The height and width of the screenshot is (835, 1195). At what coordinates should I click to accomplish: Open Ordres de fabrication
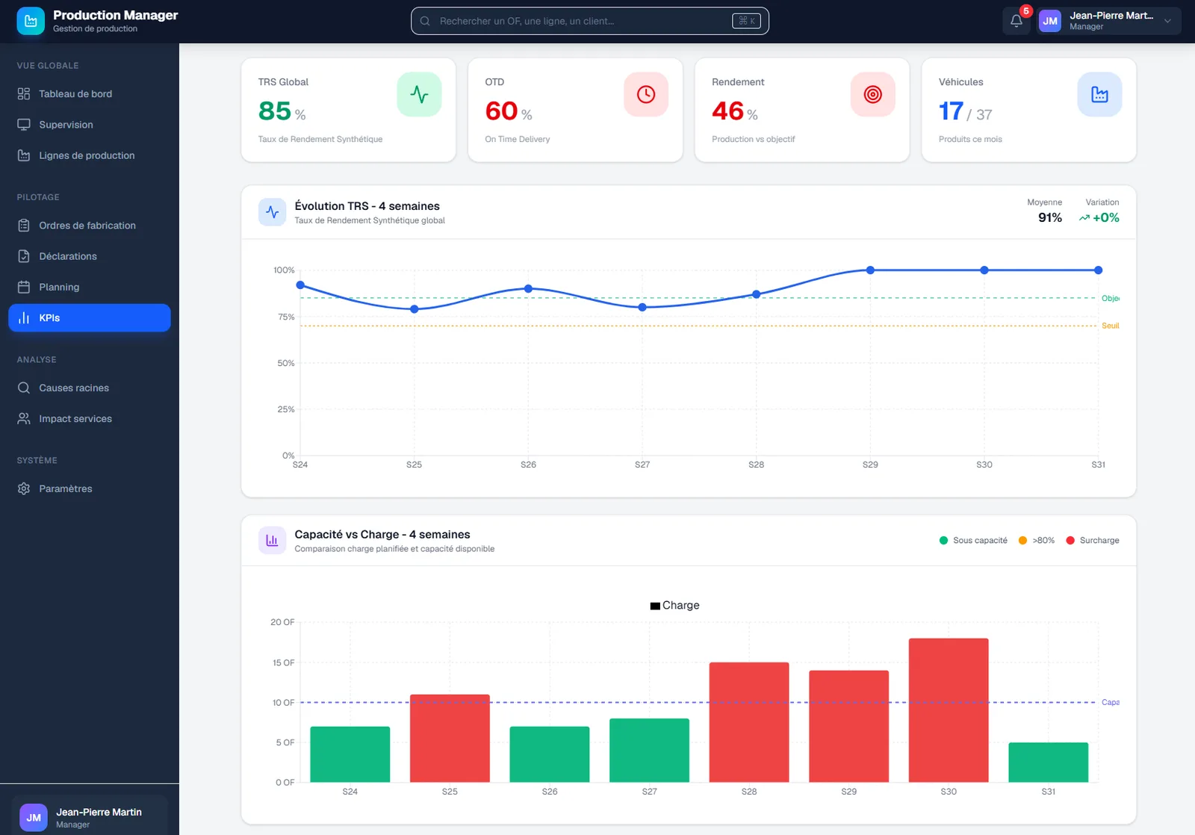click(90, 226)
